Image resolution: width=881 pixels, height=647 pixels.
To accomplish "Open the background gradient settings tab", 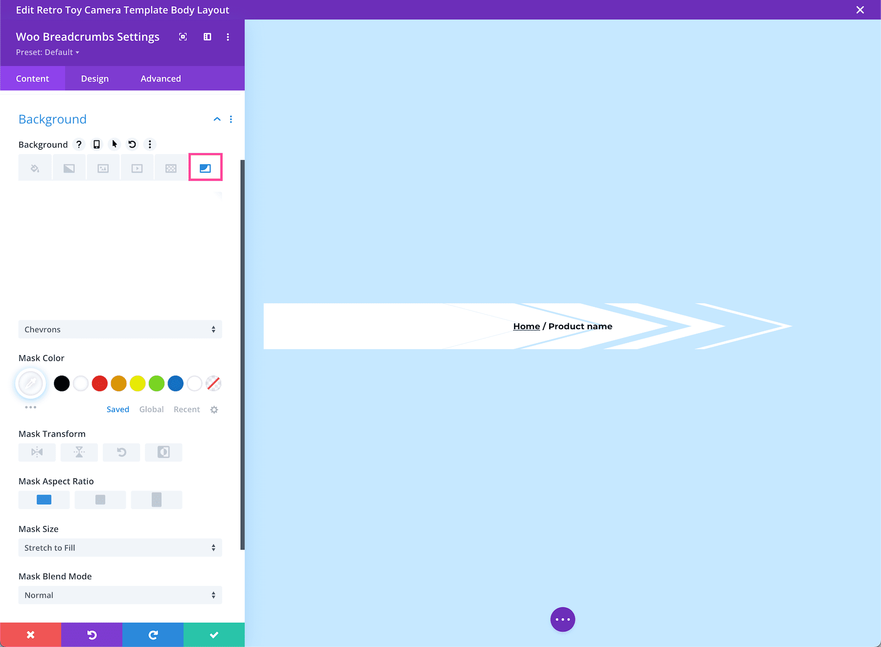I will [69, 167].
